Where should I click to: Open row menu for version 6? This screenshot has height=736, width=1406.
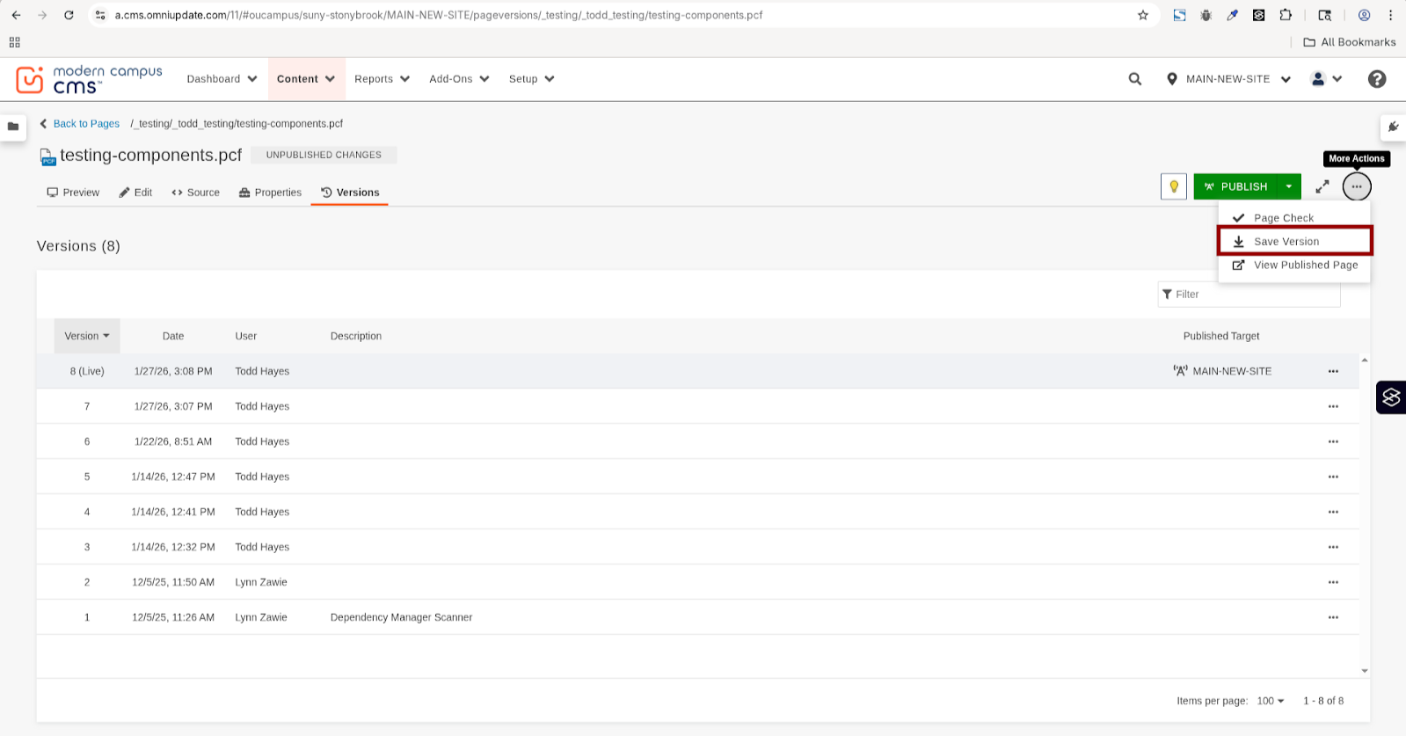1333,441
